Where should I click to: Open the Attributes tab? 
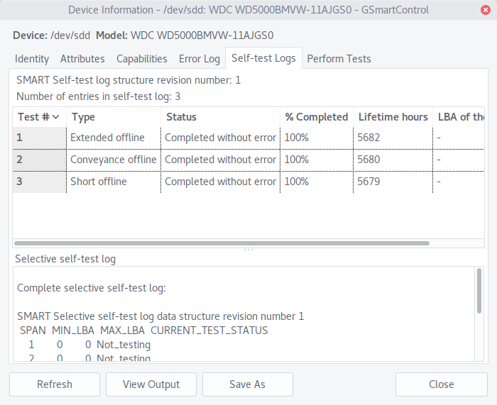[x=82, y=59]
